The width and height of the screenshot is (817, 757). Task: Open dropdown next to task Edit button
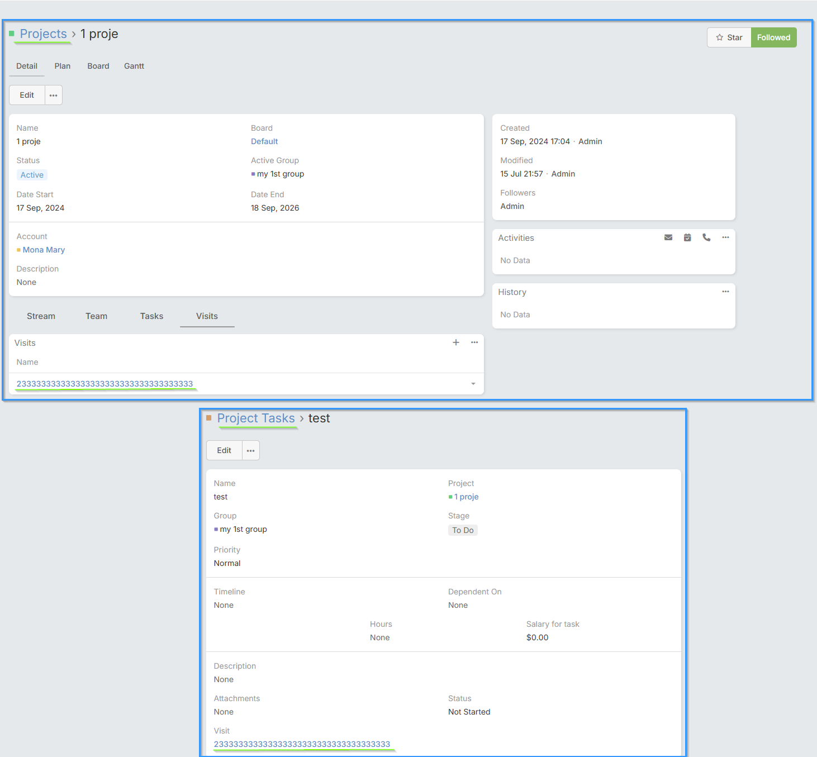(x=251, y=450)
